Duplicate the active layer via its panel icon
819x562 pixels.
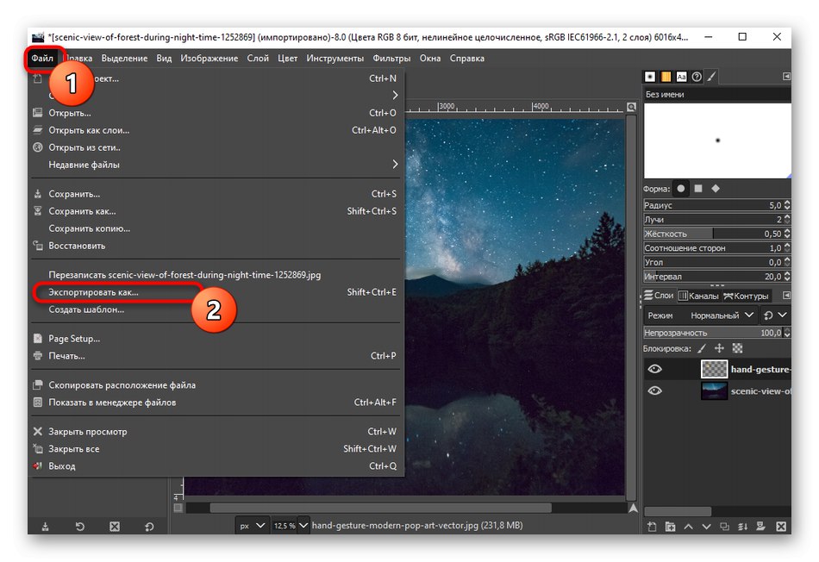tap(726, 526)
